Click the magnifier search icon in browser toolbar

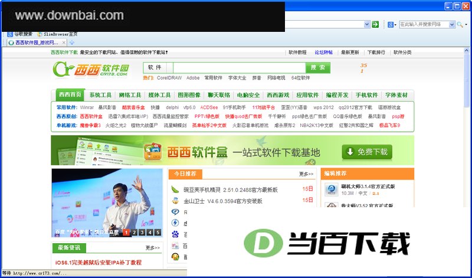click(460, 25)
